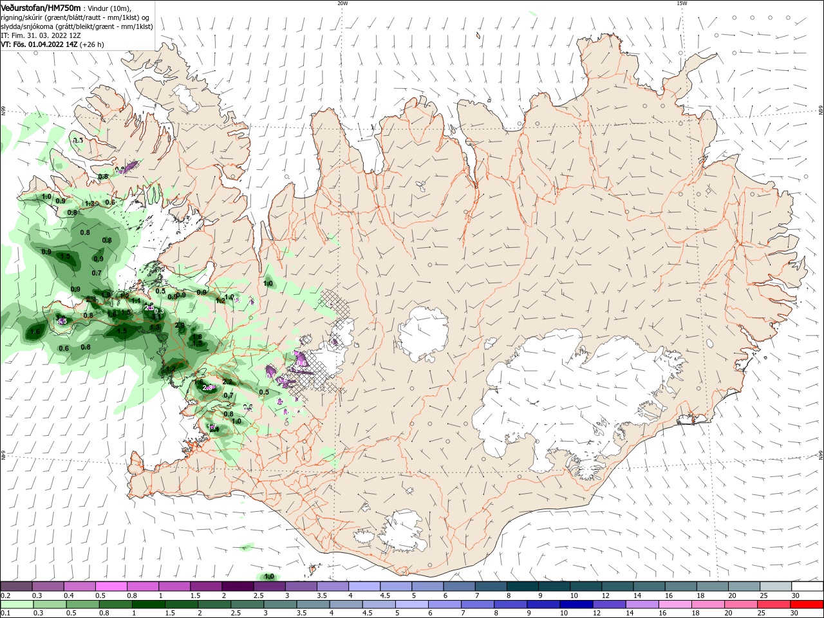Click the 'VT: Fös. 01.04.2022 14Z' valid time
Viewport: 824px width, 618px height.
pyautogui.click(x=39, y=44)
